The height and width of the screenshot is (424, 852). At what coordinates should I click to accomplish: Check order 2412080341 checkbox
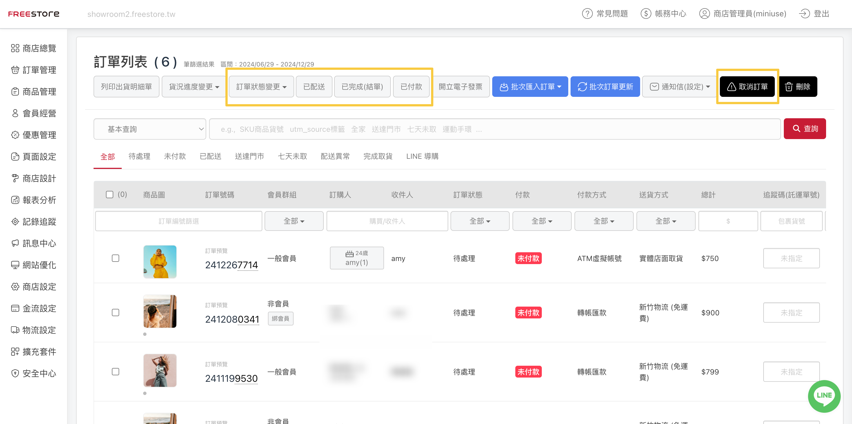pyautogui.click(x=116, y=312)
